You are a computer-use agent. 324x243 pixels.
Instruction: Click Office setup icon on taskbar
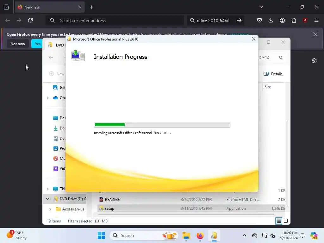coord(214,235)
